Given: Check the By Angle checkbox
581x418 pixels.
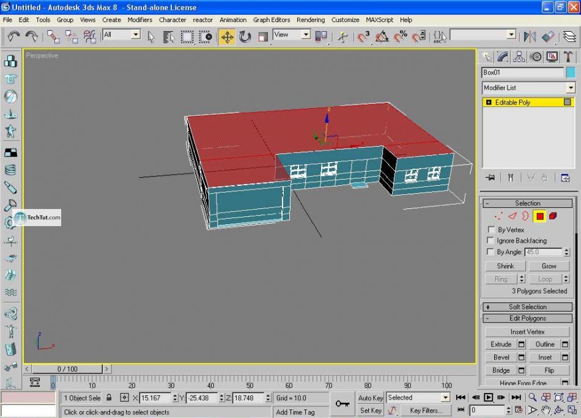Looking at the screenshot, I should 490,252.
